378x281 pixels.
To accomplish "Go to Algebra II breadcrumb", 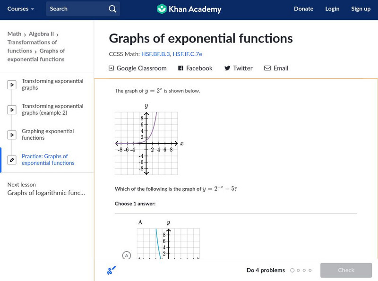I will pyautogui.click(x=41, y=34).
